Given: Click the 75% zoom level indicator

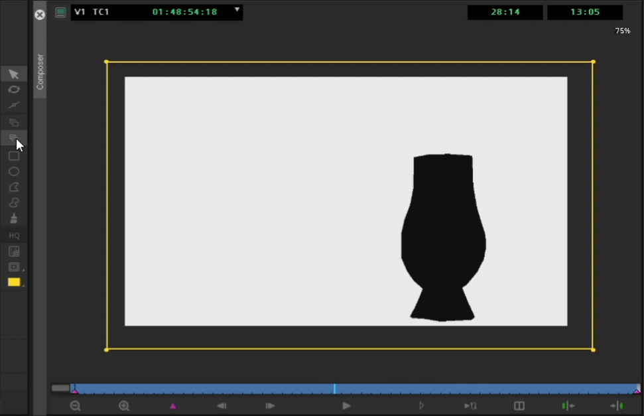Looking at the screenshot, I should (x=622, y=31).
